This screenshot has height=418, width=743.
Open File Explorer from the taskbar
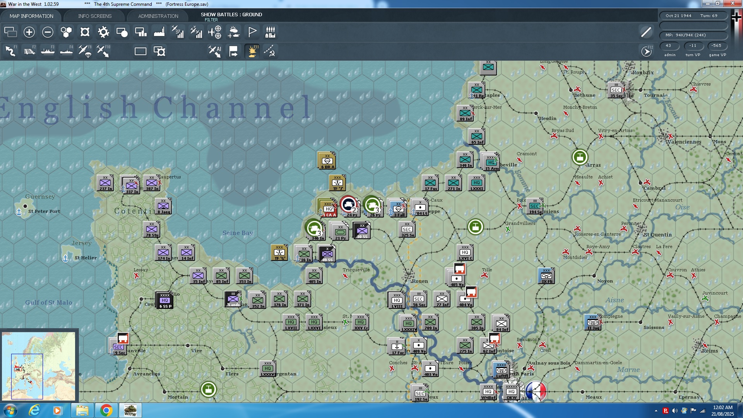pos(82,410)
